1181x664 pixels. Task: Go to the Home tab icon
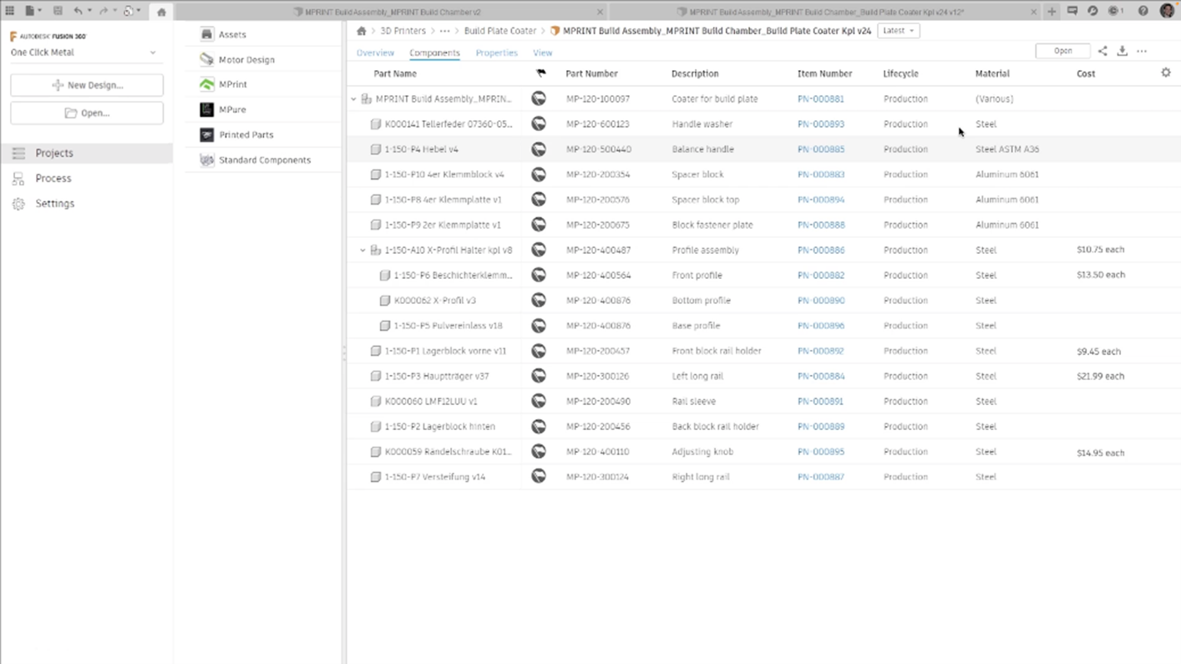pyautogui.click(x=161, y=12)
